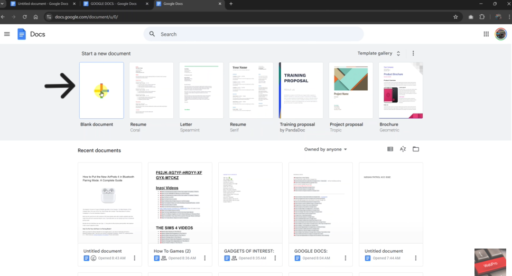Choose the Letter Spearmint template
Viewport: 512px width, 276px height.
pos(201,90)
